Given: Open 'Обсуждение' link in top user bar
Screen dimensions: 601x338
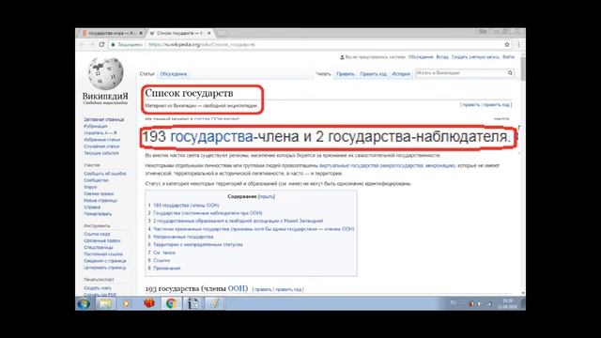Looking at the screenshot, I should click(x=421, y=57).
